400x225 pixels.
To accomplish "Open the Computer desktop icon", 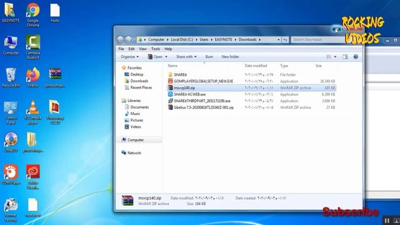I will coord(11,46).
